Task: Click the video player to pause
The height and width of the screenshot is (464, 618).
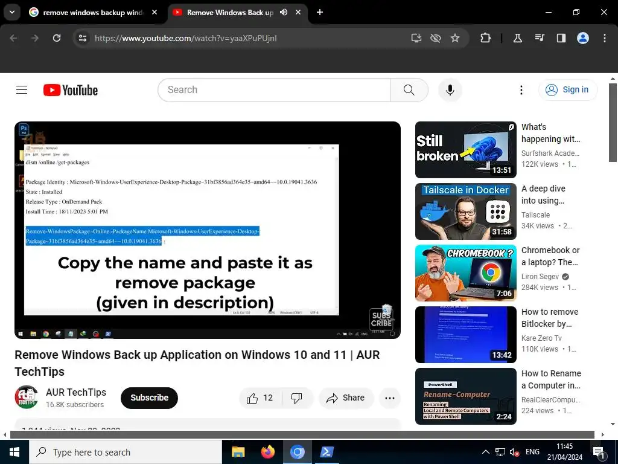Action: (208, 230)
